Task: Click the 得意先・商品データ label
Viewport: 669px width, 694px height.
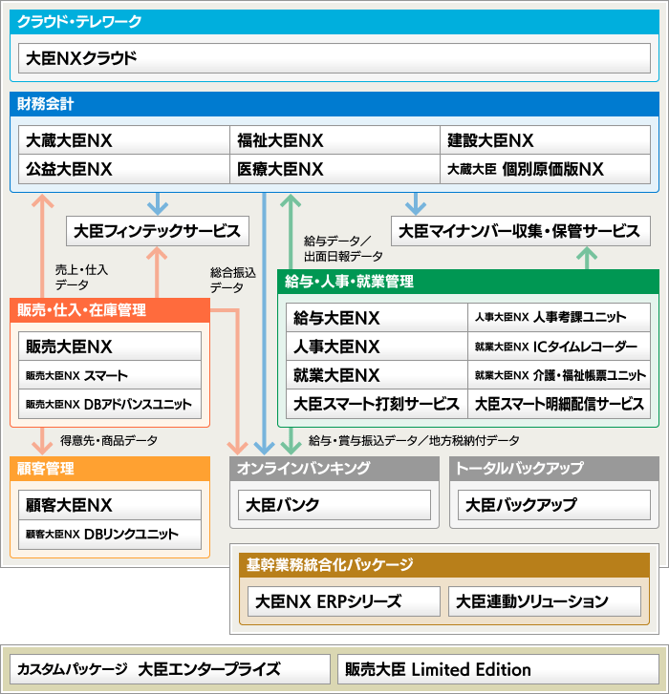Action: [109, 440]
